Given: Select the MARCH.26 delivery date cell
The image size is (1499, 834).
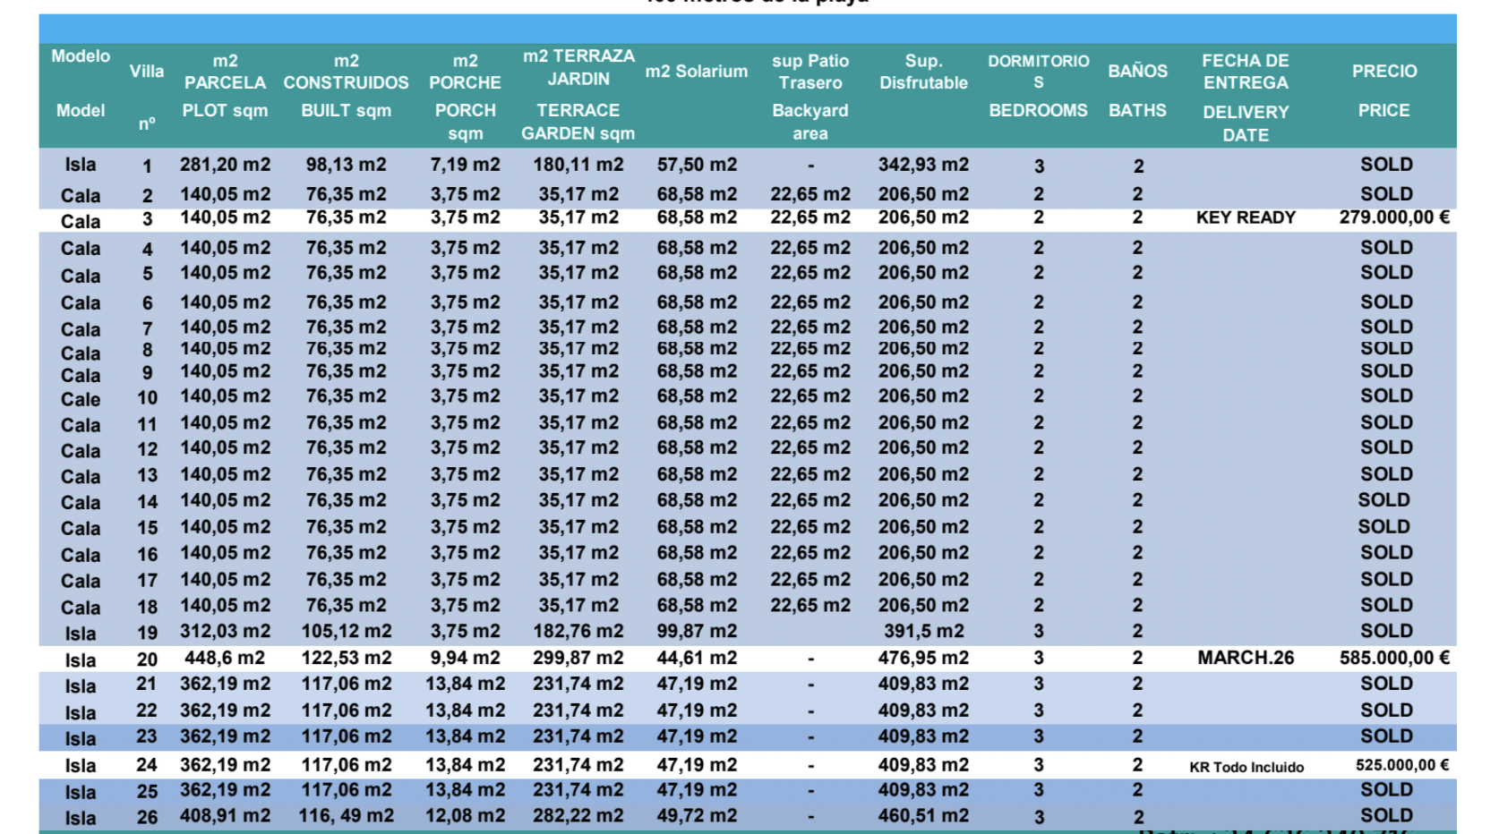Looking at the screenshot, I should 1246,658.
